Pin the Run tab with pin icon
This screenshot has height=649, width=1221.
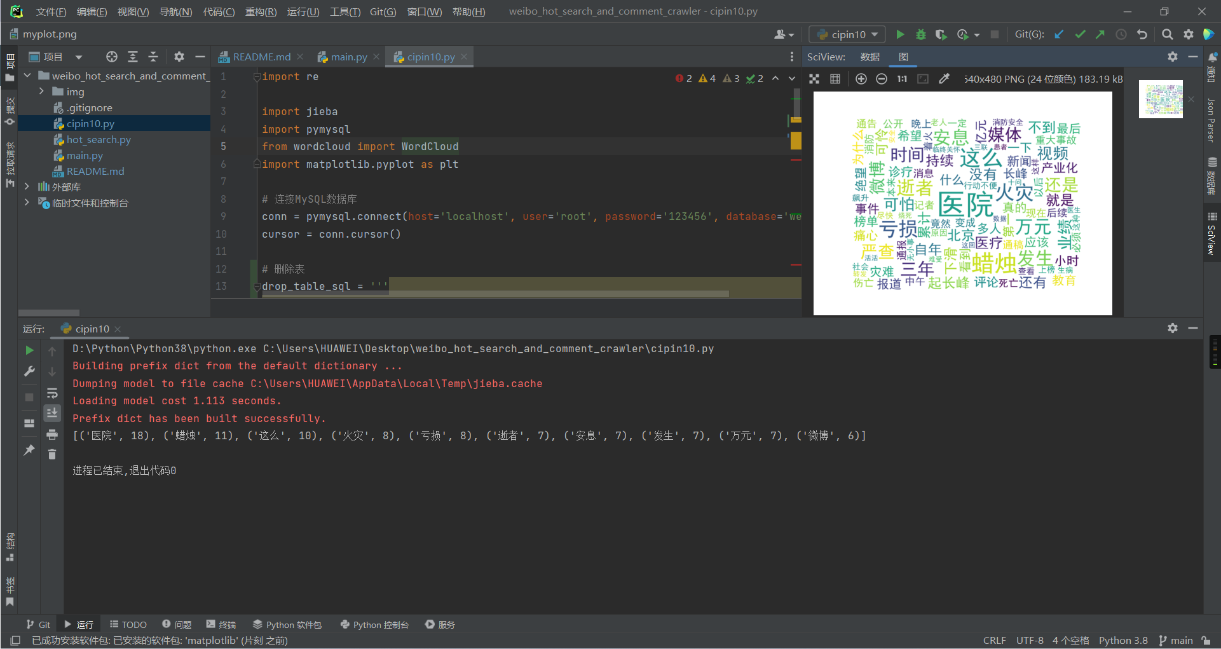click(x=29, y=450)
